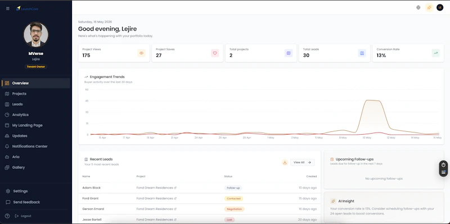Click the Aria robot icon
The image size is (450, 224).
point(7,157)
